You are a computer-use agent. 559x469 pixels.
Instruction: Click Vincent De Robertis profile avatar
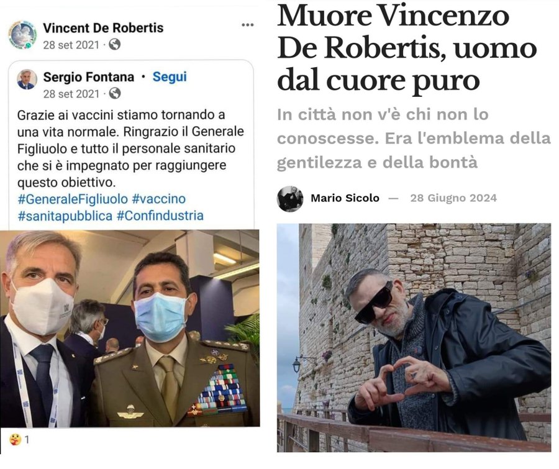22,35
